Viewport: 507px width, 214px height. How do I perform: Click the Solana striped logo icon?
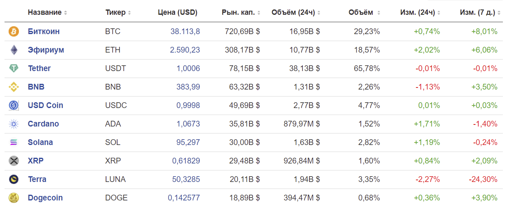point(14,142)
